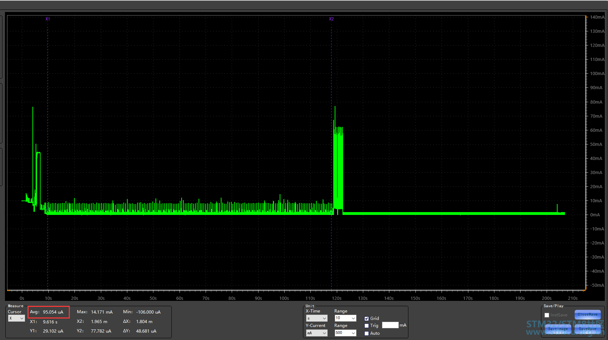The height and width of the screenshot is (340, 608).
Task: Open the Y-Current Range dropdown showing 500
Action: click(x=345, y=333)
